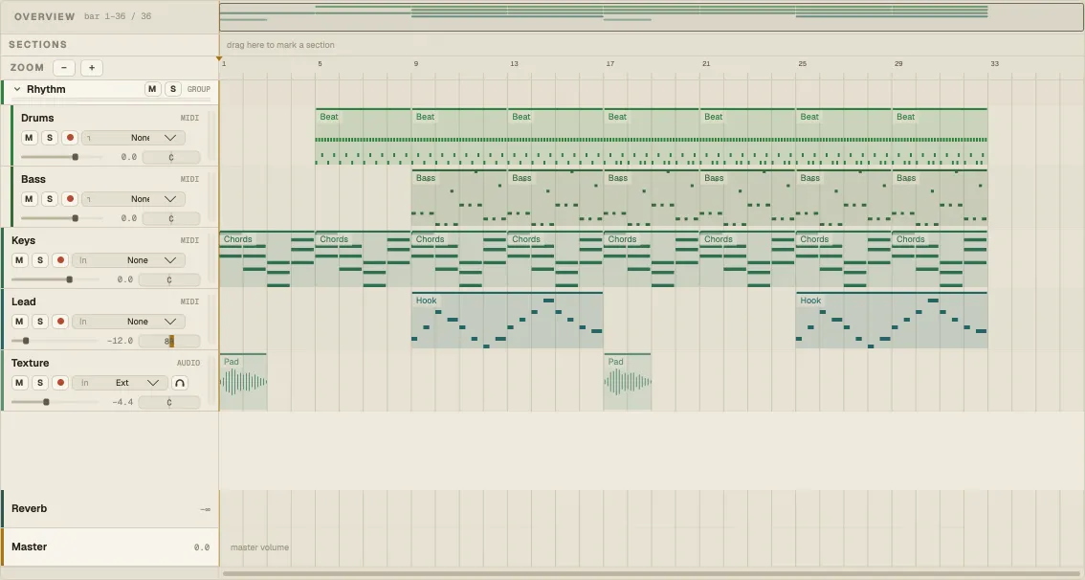This screenshot has width=1085, height=580.
Task: Solo the Lead track
Action: coord(39,322)
